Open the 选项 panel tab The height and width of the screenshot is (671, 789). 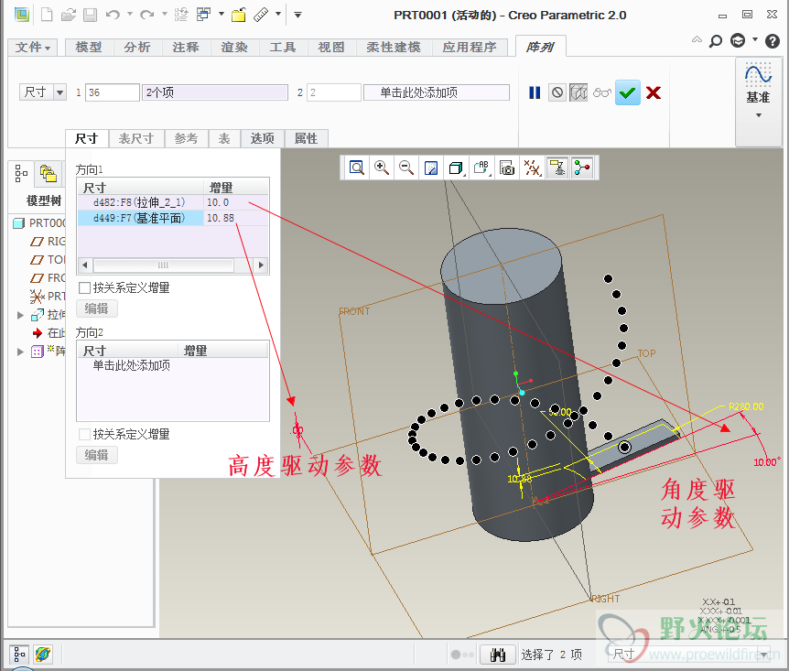[x=262, y=138]
